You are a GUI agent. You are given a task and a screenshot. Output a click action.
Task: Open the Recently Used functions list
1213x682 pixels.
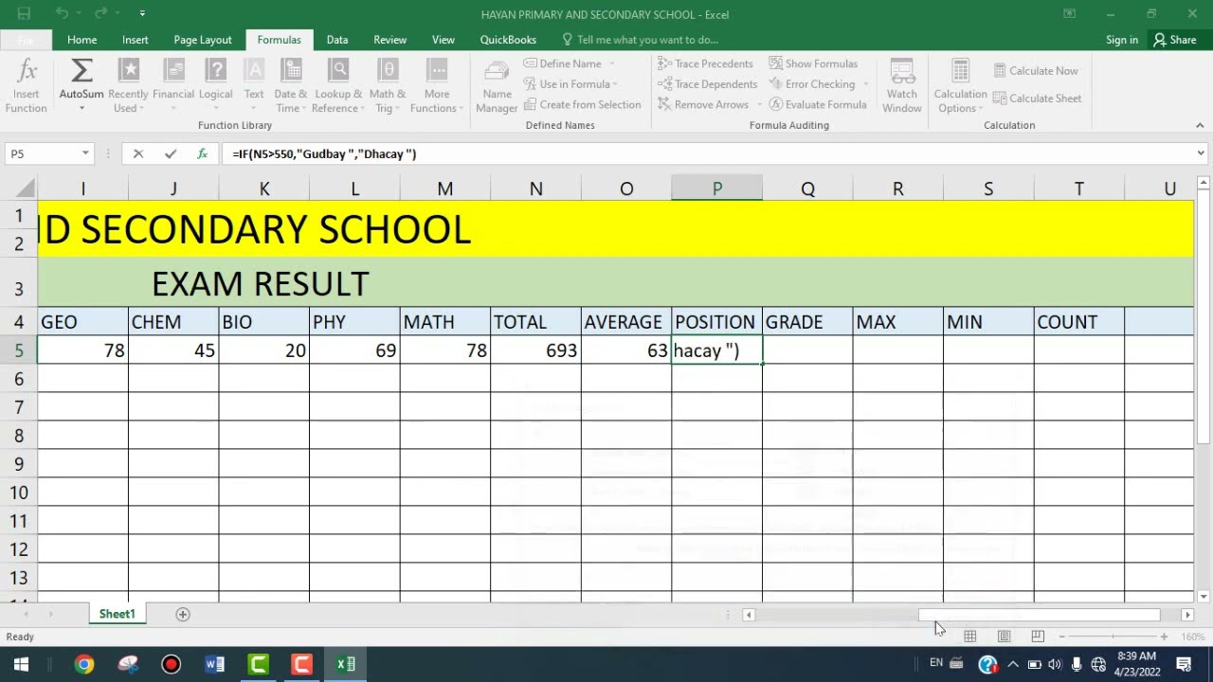[128, 85]
